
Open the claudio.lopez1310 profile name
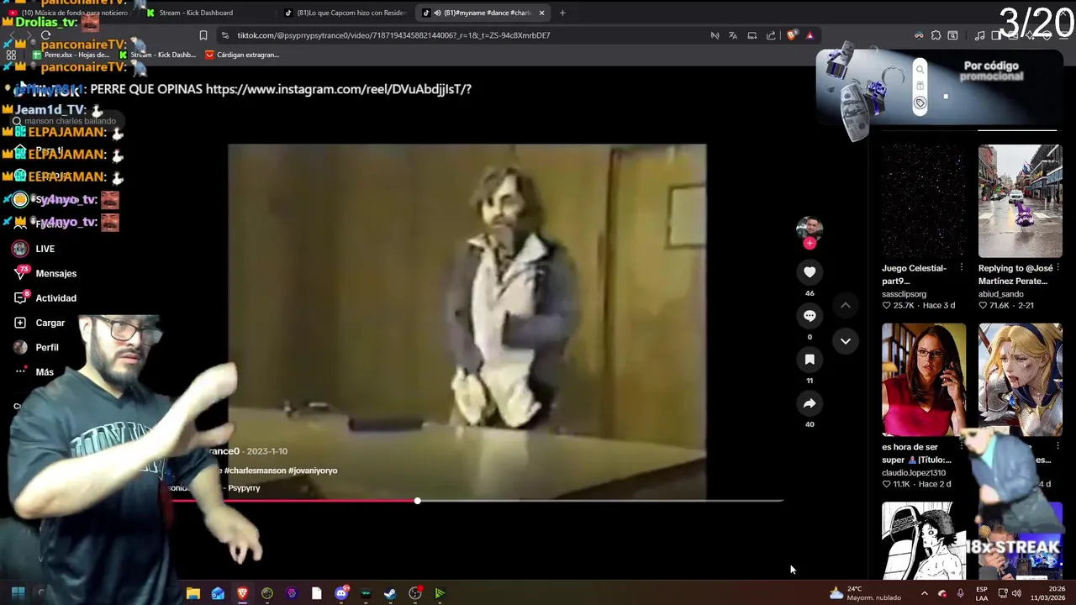click(914, 473)
